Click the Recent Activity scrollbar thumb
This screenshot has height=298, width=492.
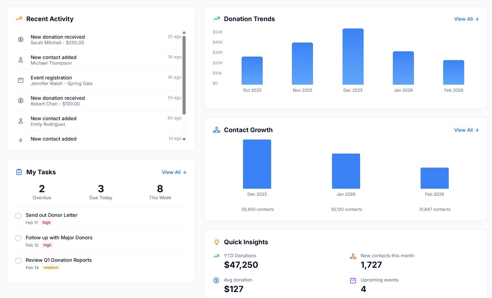pyautogui.click(x=184, y=75)
